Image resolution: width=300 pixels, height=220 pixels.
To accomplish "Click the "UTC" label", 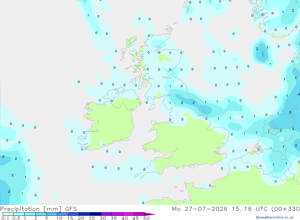I will pos(262,209).
